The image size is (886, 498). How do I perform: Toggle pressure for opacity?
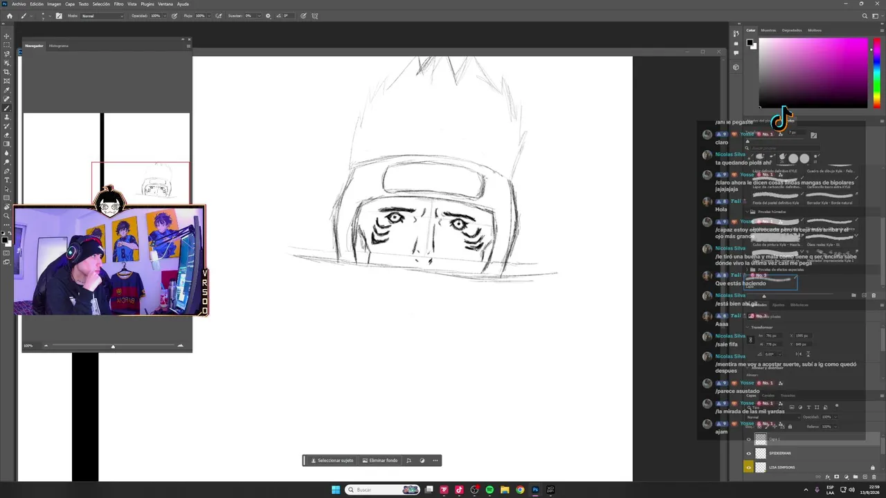coord(174,16)
